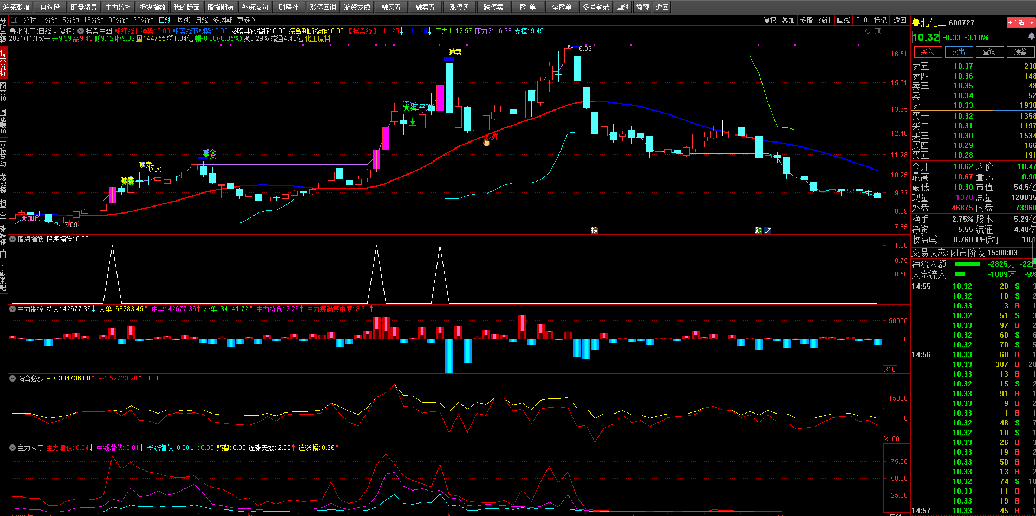This screenshot has height=516, width=1036.
Task: Open the dropdown arrow next to +自选
Action: pyautogui.click(x=1032, y=22)
